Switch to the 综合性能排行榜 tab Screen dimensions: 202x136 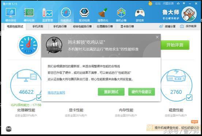click(x=82, y=26)
